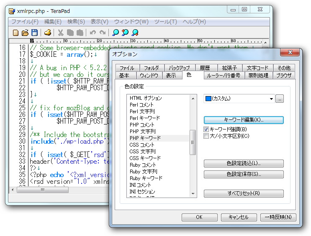Open the (カスタム) color dropdown

tap(271, 99)
